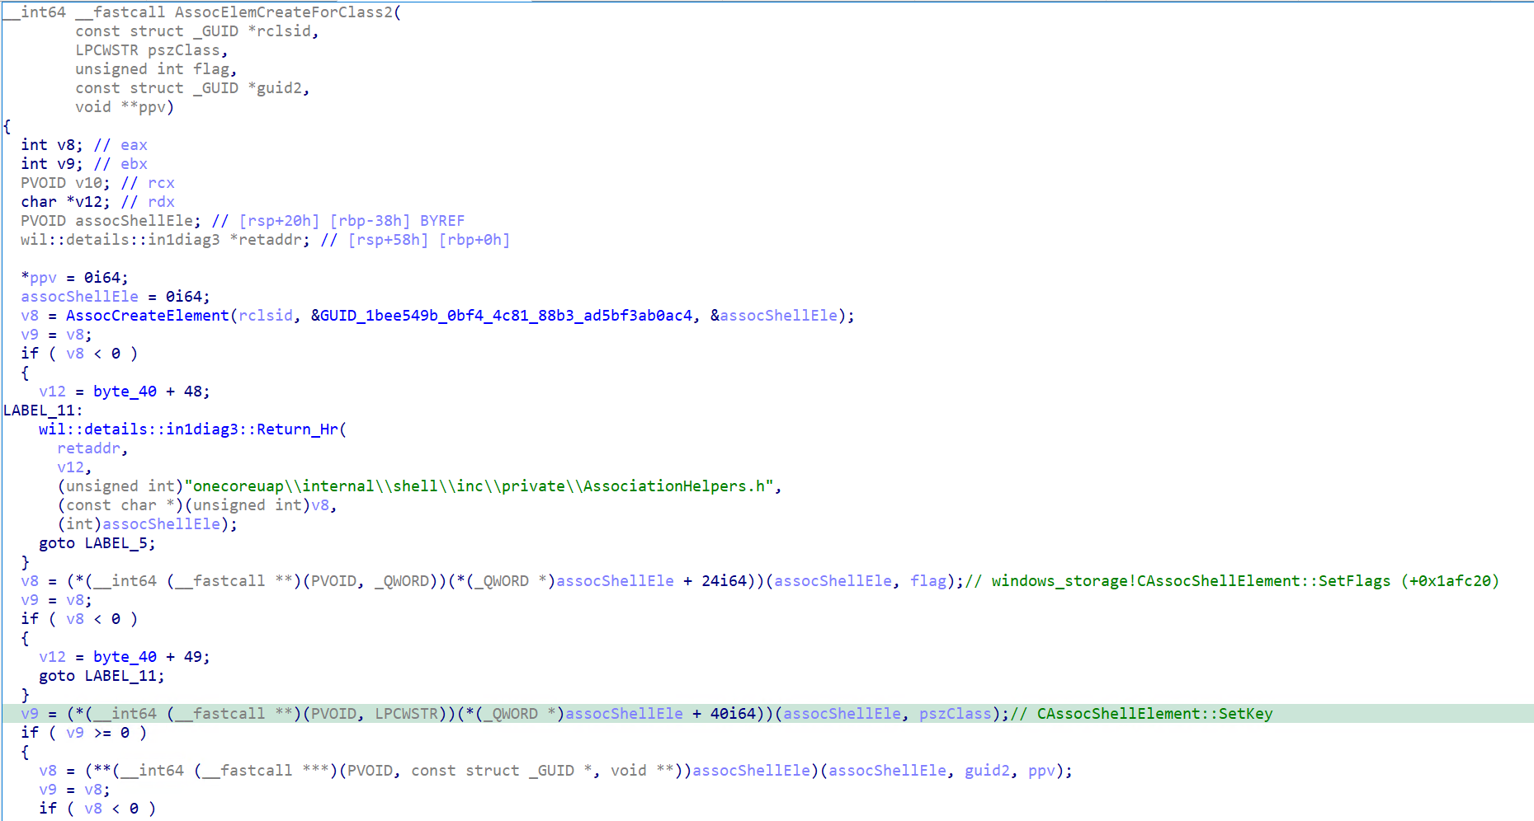Click the CAssocShellElement::SetKey comment
This screenshot has width=1534, height=821.
[1154, 714]
